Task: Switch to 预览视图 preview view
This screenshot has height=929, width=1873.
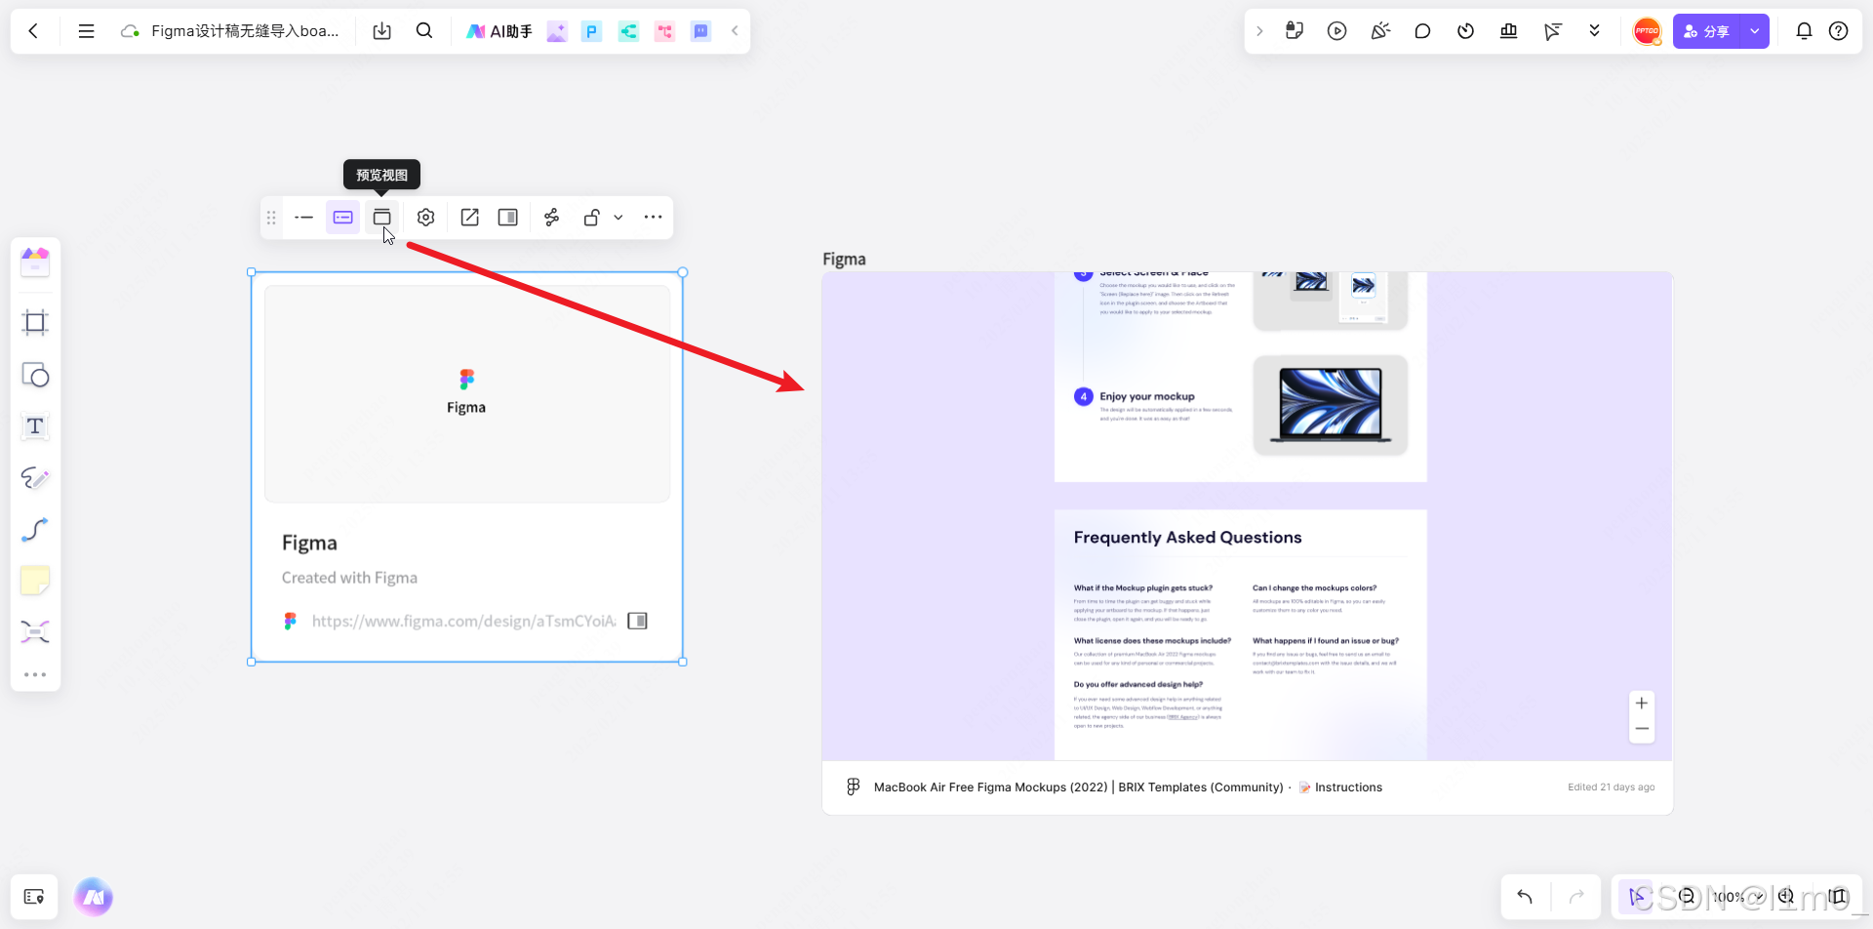Action: pyautogui.click(x=382, y=218)
